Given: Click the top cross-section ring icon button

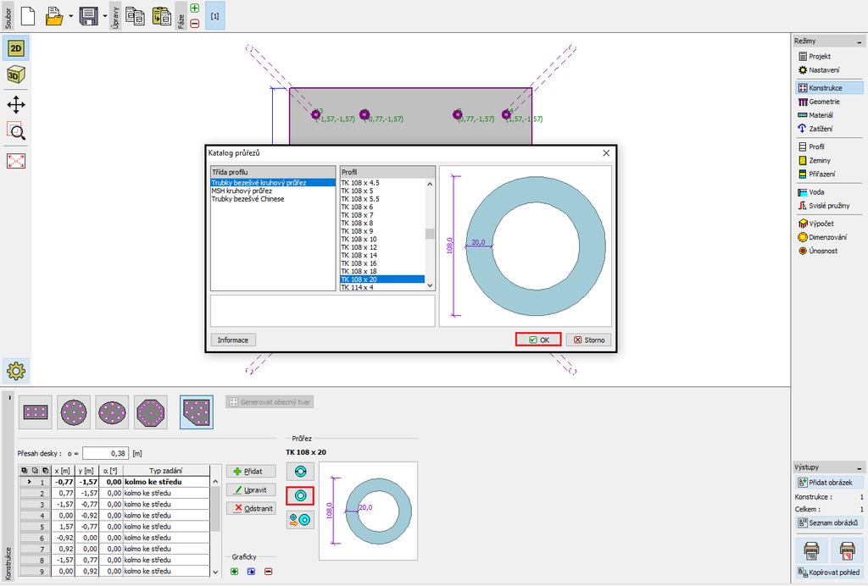Looking at the screenshot, I should 301,472.
